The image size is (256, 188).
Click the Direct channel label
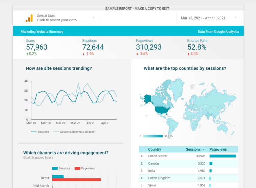pos(45,178)
